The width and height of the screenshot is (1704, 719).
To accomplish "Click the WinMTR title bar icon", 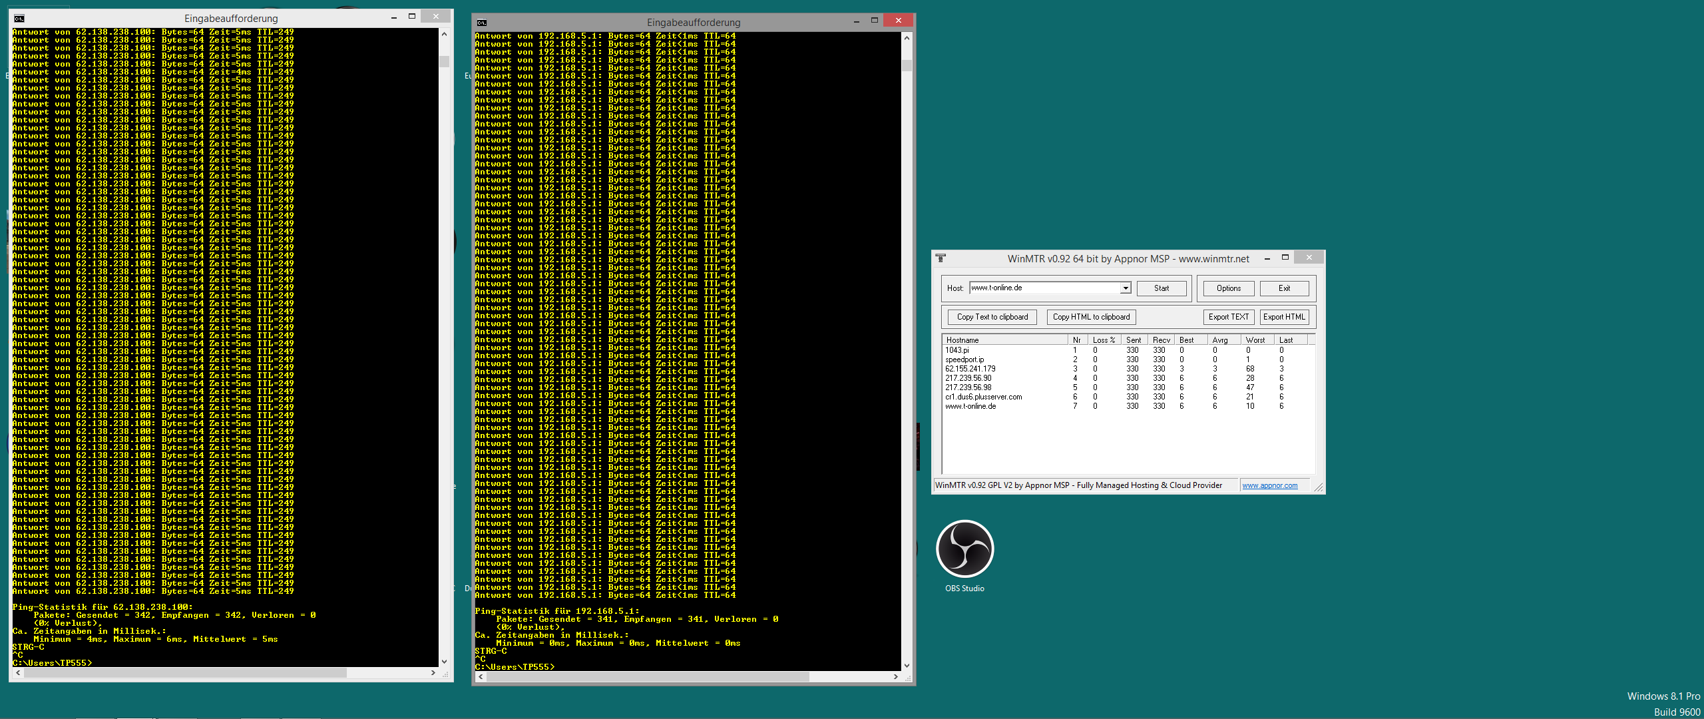I will point(941,258).
